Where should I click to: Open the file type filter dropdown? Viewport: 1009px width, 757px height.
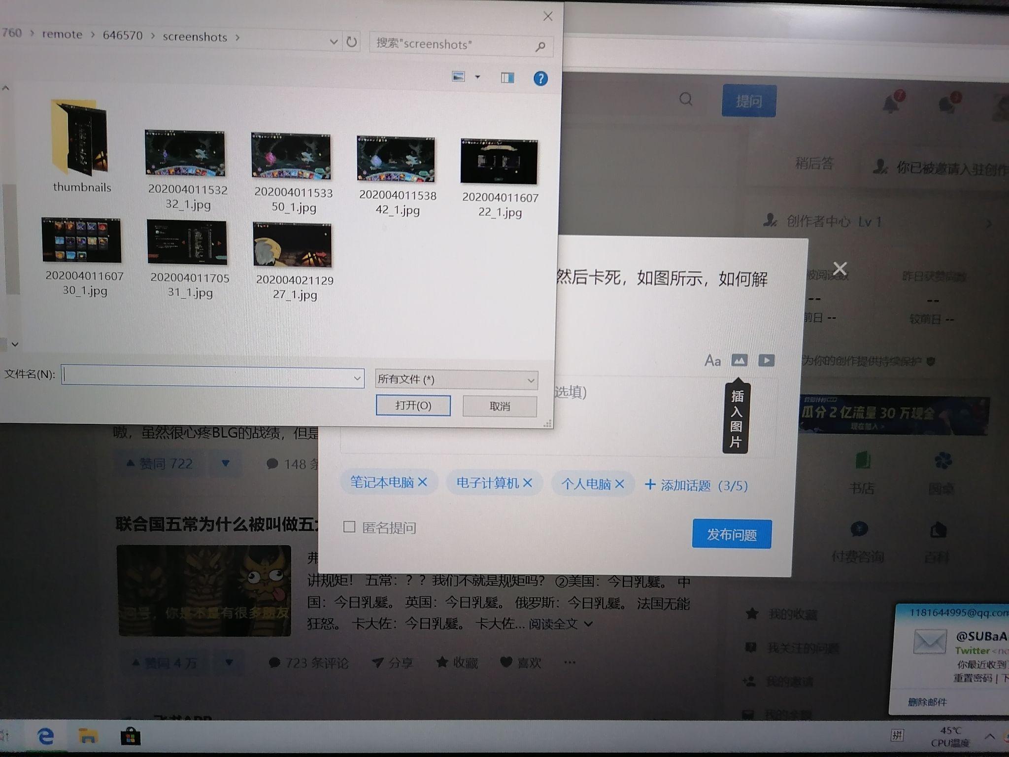click(456, 379)
